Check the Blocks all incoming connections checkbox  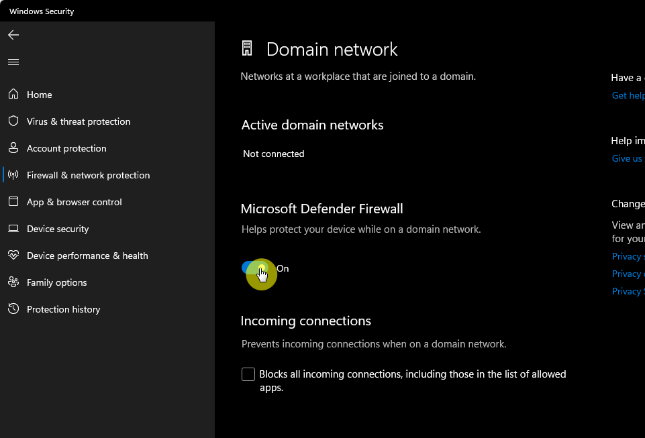coord(248,374)
